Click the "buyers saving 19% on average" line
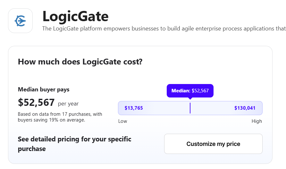The width and height of the screenshot is (286, 169). [x=51, y=120]
